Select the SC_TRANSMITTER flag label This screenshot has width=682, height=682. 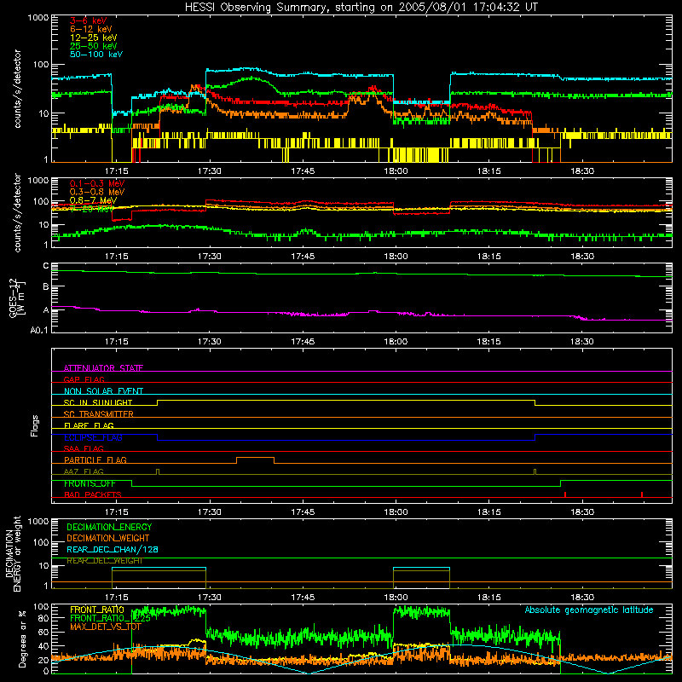coord(99,414)
